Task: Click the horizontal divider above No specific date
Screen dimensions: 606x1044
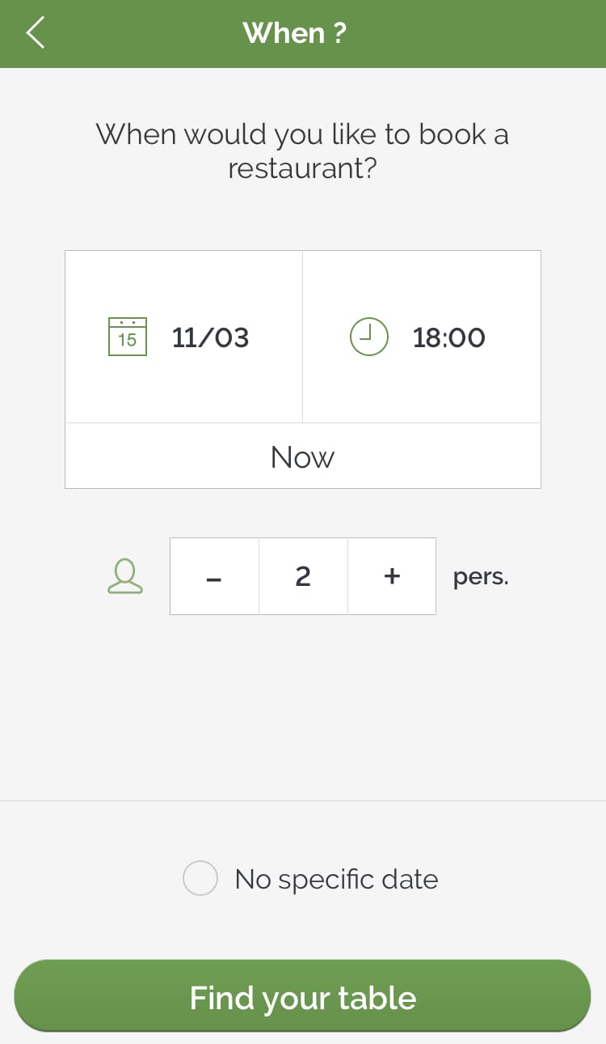Action: pos(303,800)
